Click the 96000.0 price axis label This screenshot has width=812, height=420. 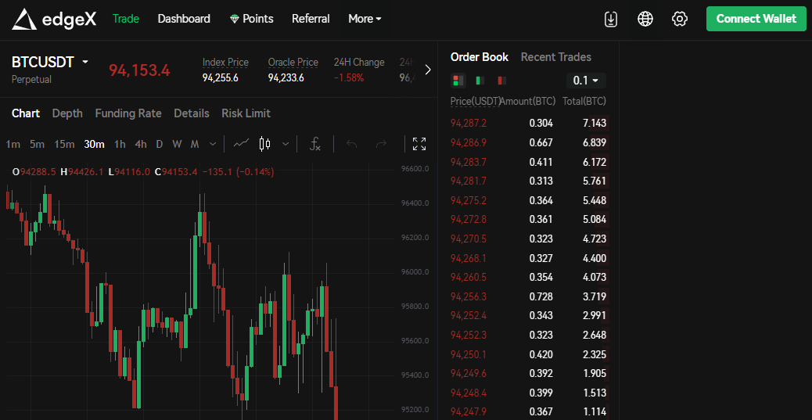[415, 272]
